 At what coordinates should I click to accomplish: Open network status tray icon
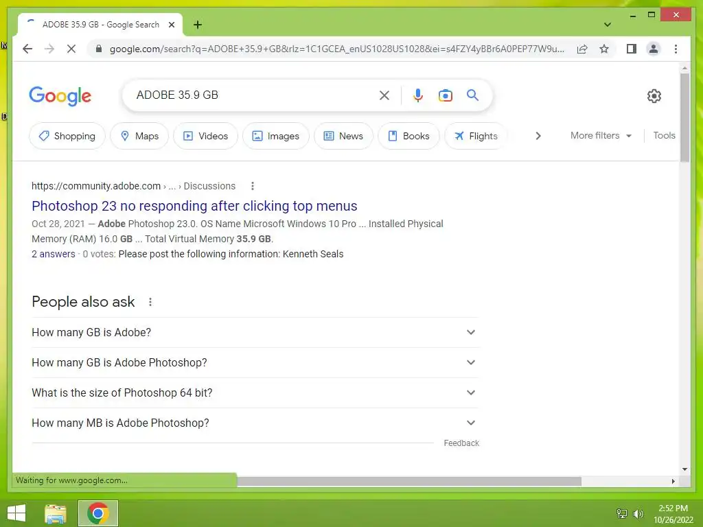622,514
